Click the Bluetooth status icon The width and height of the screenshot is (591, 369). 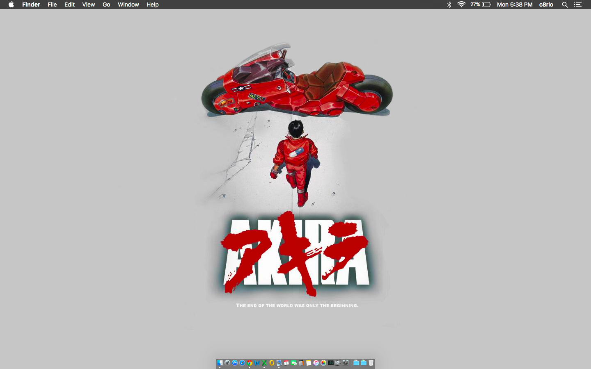[x=449, y=5]
